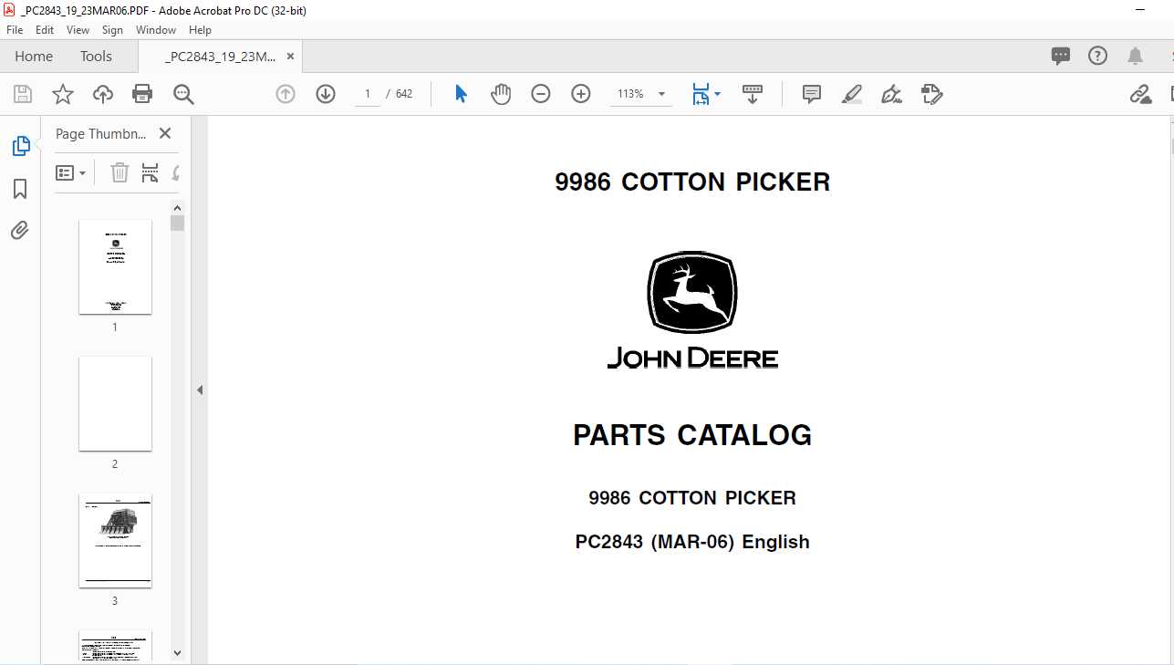The height and width of the screenshot is (665, 1174).
Task: Collapse the navigation pane arrow
Action: 200,390
